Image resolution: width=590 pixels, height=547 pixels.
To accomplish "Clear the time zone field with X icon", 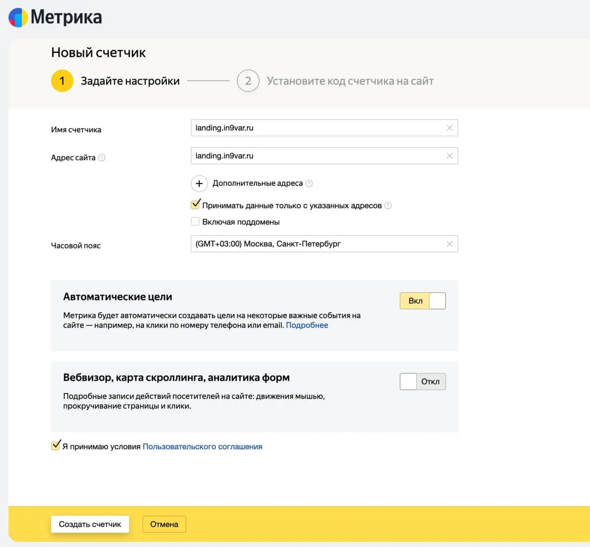I will point(449,244).
